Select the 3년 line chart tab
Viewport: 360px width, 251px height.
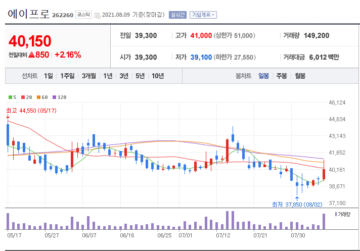(x=124, y=76)
